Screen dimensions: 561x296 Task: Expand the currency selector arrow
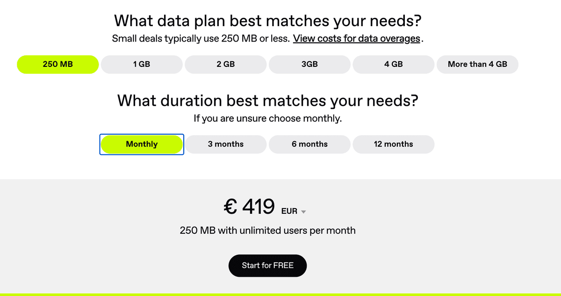303,211
